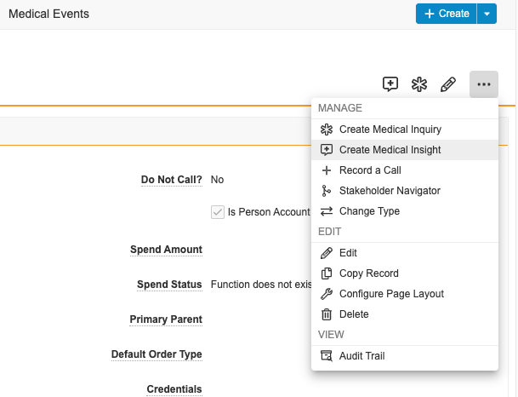Select Copy Record menu entry

pyautogui.click(x=368, y=273)
